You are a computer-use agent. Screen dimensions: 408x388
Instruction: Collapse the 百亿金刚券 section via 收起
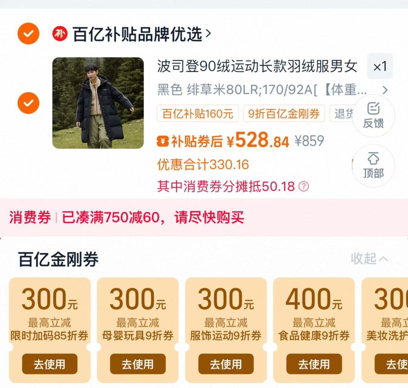point(369,259)
